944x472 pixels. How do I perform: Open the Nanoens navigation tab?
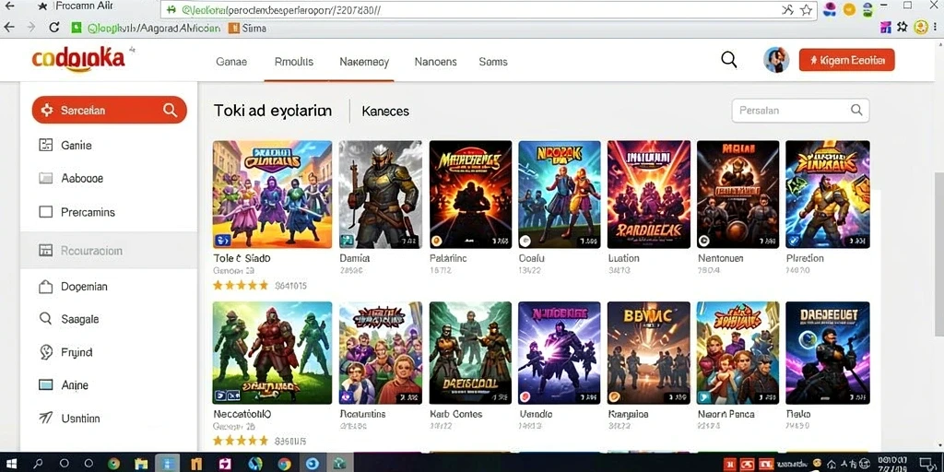click(436, 62)
